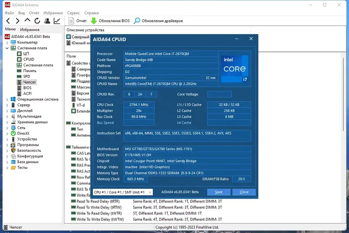Click the Мультимедиа speaker icon
The height and width of the screenshot is (233, 349).
coord(14,116)
